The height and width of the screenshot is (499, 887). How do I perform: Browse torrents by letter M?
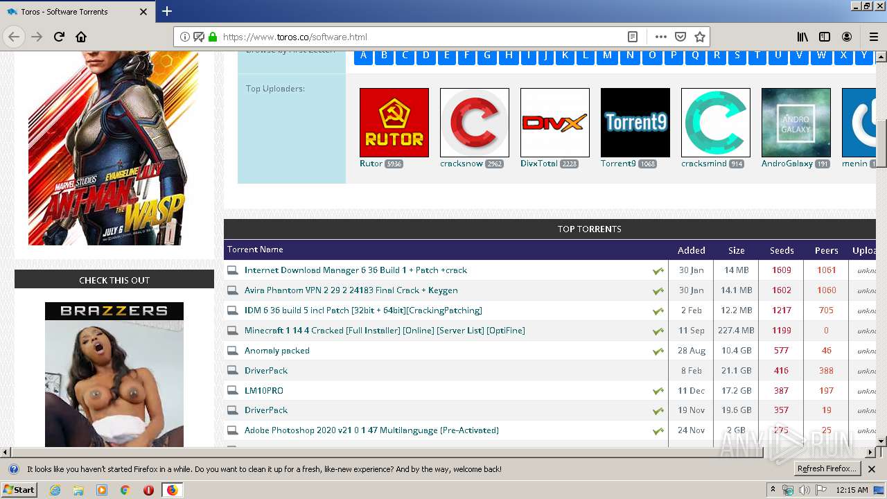coord(607,55)
